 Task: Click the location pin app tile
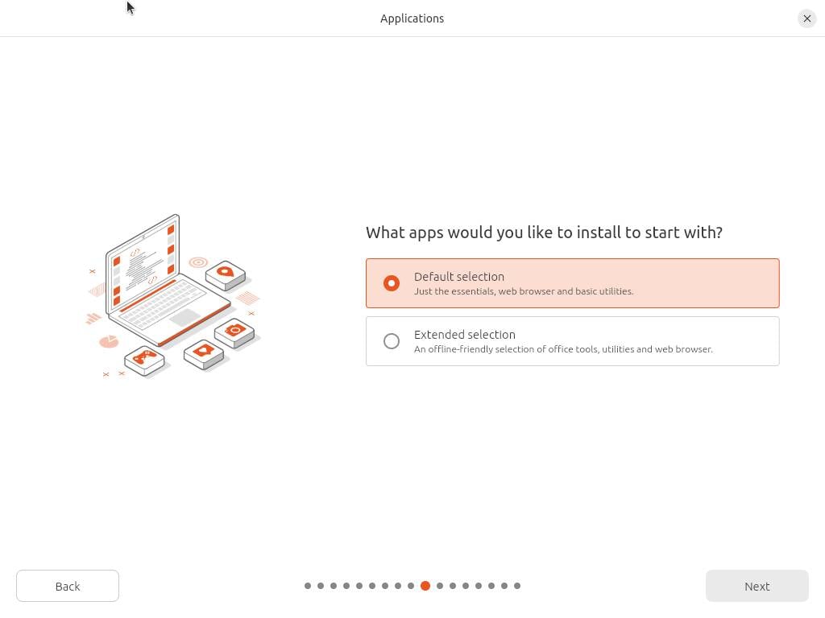(226, 274)
